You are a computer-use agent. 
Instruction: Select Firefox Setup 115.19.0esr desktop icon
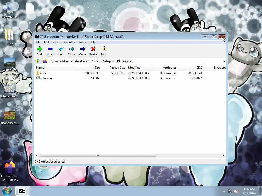10,171
